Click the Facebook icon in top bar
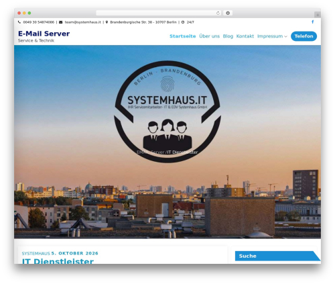The height and width of the screenshot is (284, 335). point(312,22)
